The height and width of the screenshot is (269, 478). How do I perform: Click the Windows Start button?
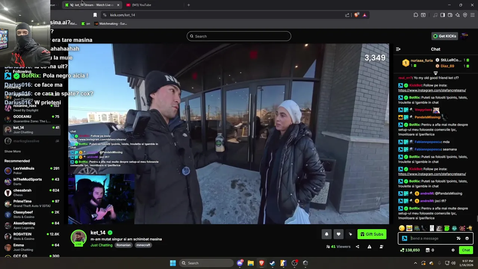pos(173,263)
